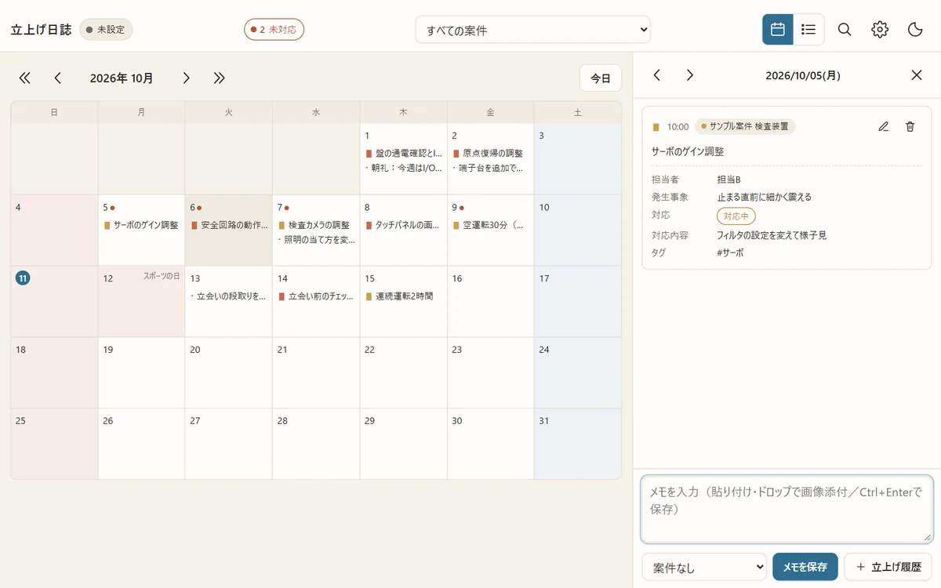Open 端子台を追加 memo on October 2

click(490, 168)
